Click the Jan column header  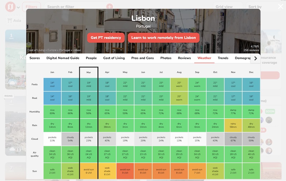(52, 72)
